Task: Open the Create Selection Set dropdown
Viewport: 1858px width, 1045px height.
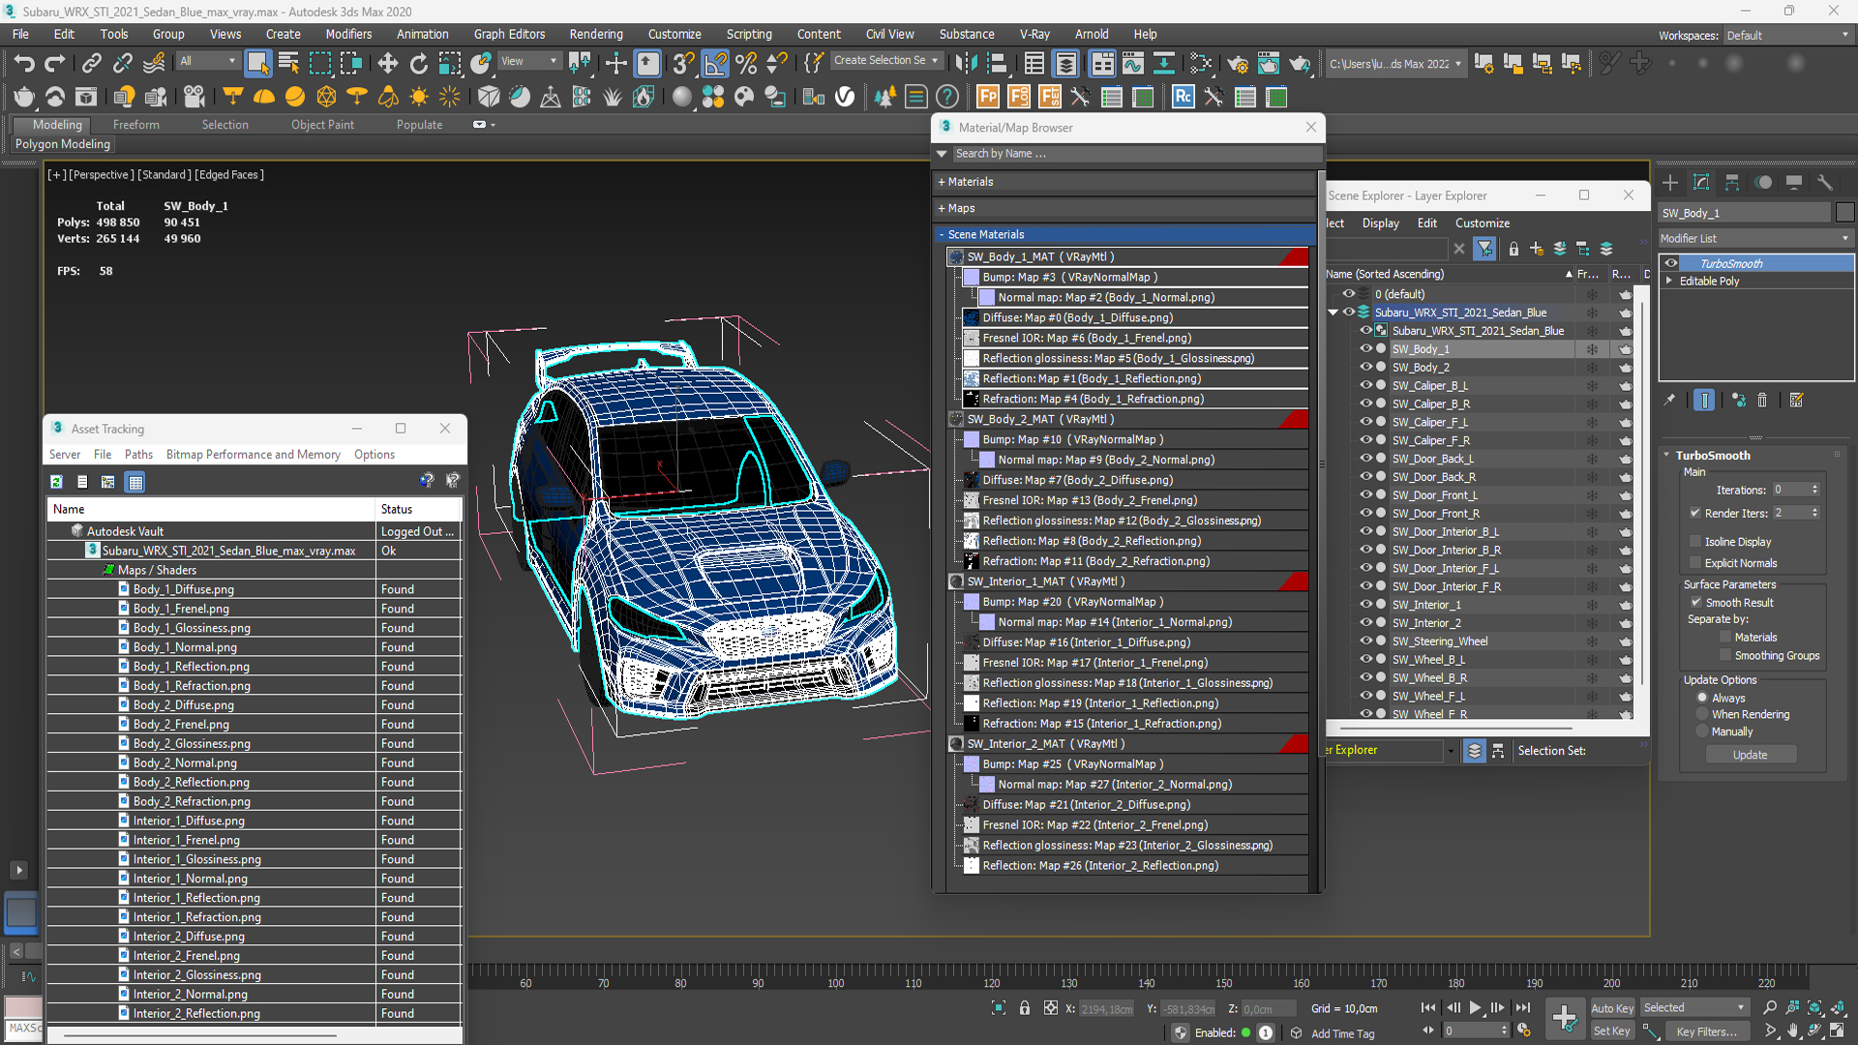Action: click(x=885, y=60)
